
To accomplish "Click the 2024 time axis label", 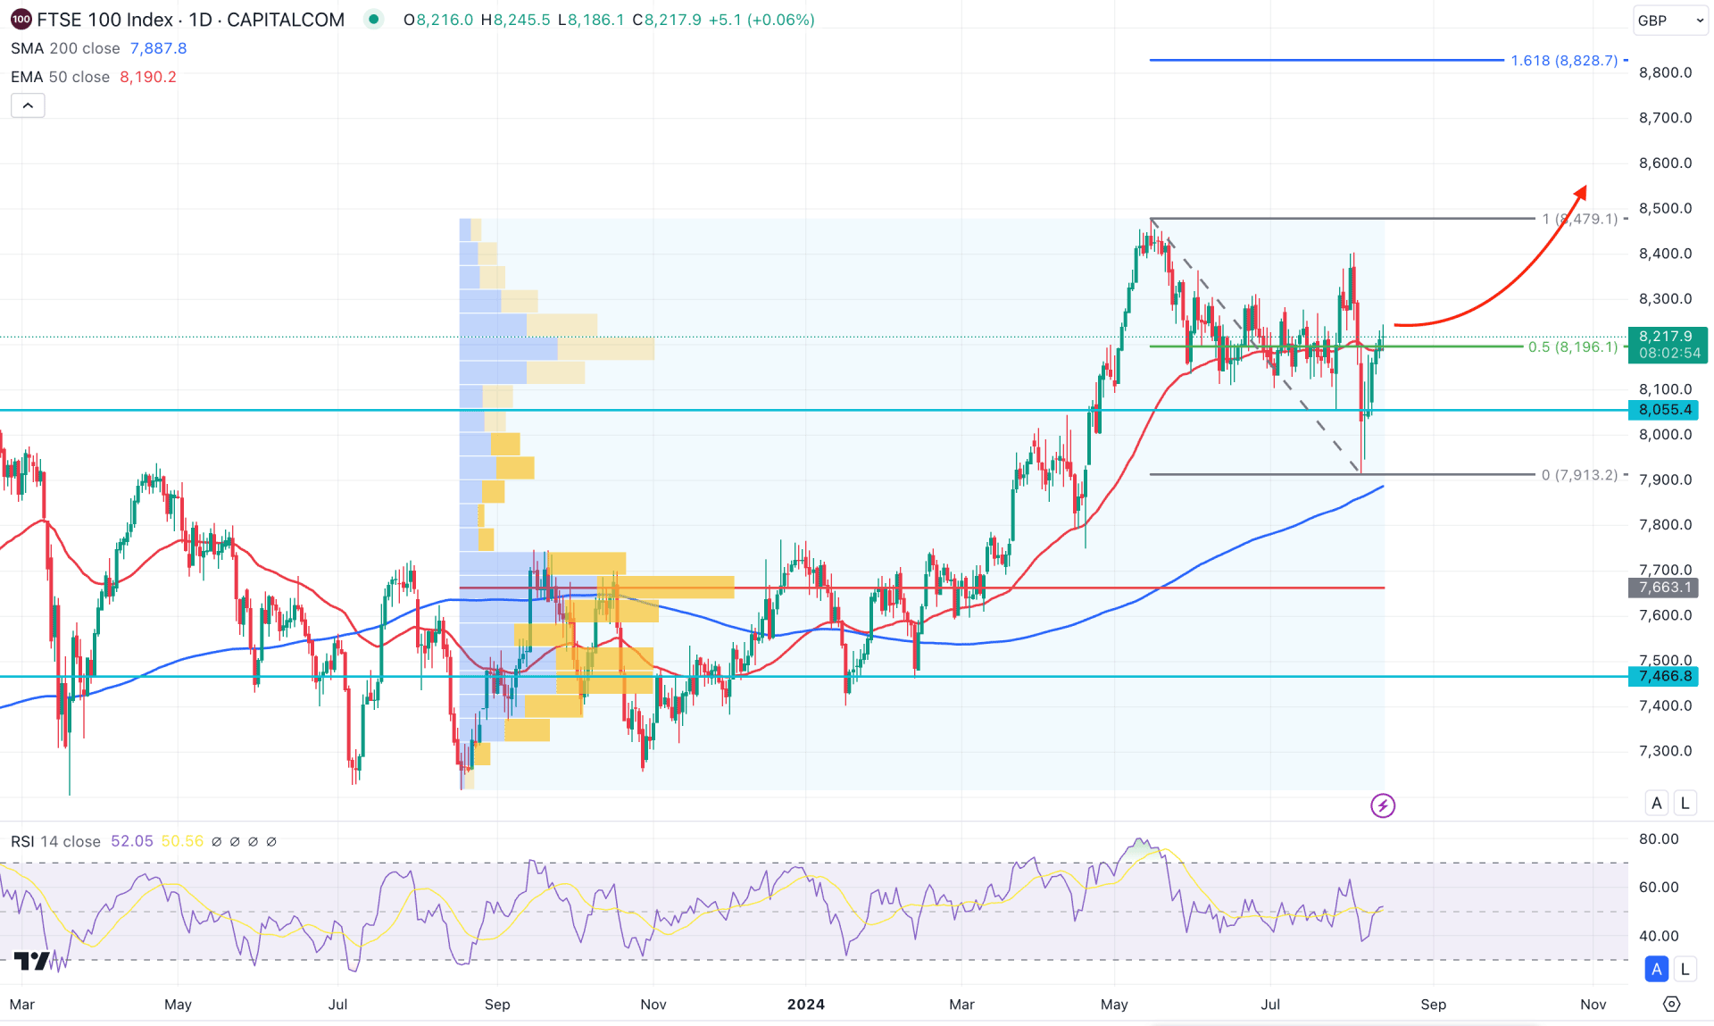I will (806, 1005).
